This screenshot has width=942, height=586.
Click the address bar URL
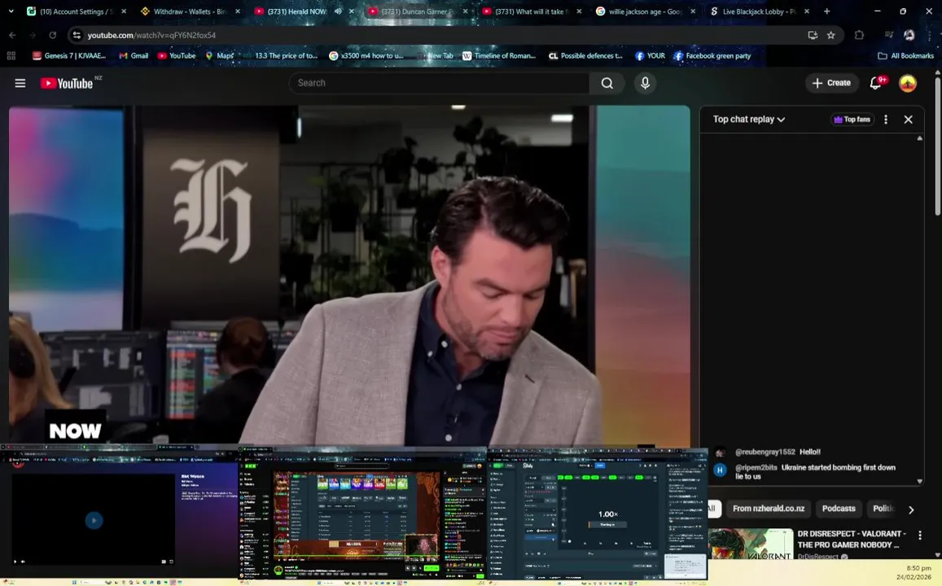click(x=151, y=35)
